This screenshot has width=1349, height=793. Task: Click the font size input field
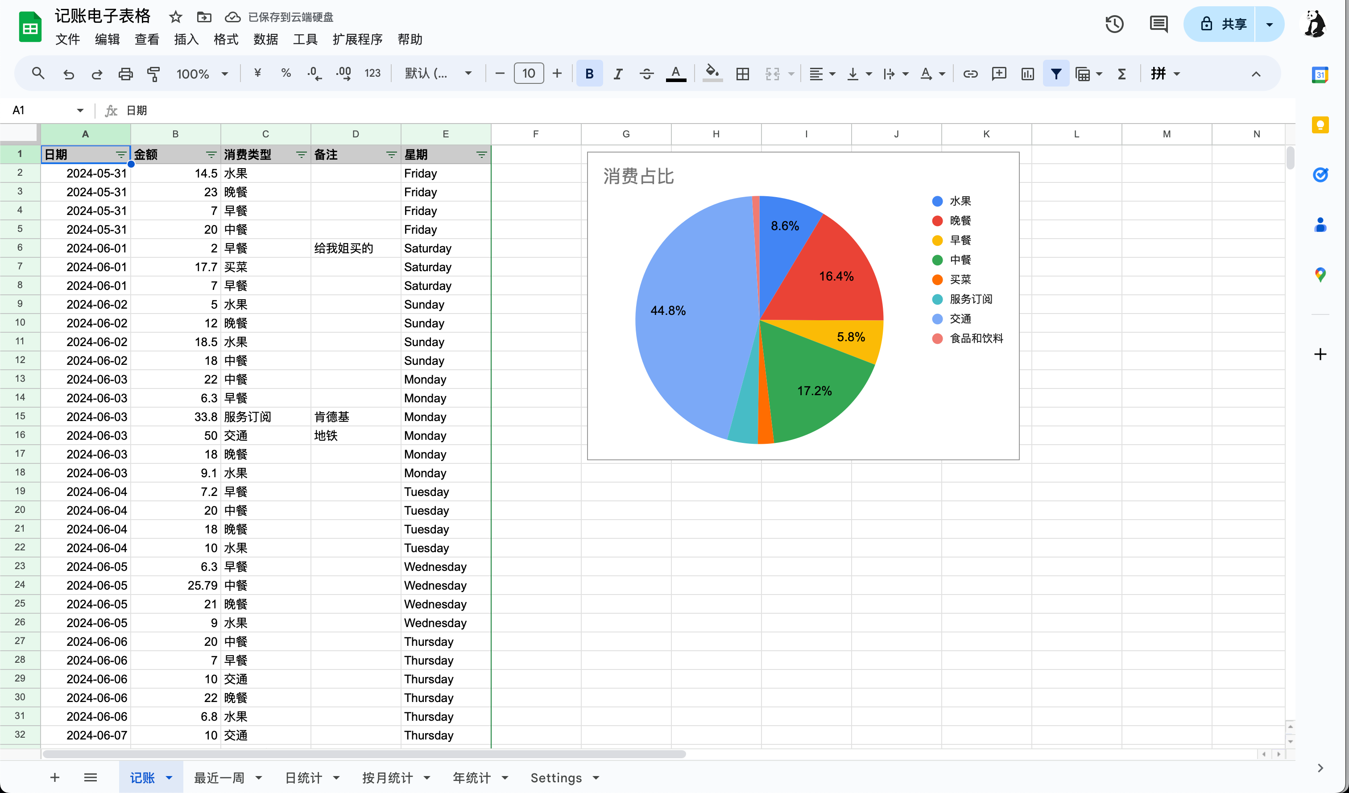click(x=528, y=73)
